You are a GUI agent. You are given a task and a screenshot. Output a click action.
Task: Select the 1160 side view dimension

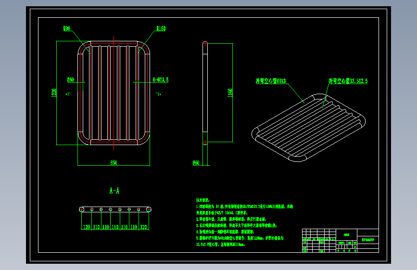click(230, 93)
